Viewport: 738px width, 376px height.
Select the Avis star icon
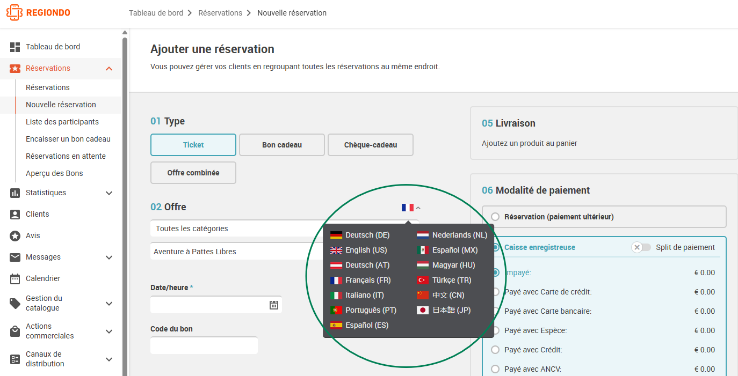point(15,235)
